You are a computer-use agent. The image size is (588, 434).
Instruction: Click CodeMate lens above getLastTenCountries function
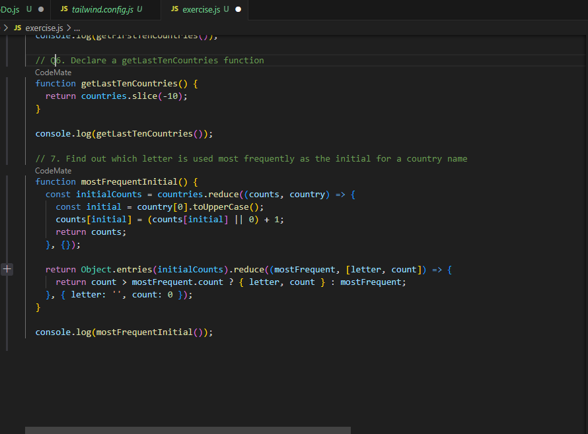[54, 73]
